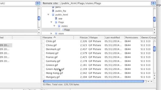161x90 pixels.
Task: Click file list scroll right arrow
Action: (151, 81)
